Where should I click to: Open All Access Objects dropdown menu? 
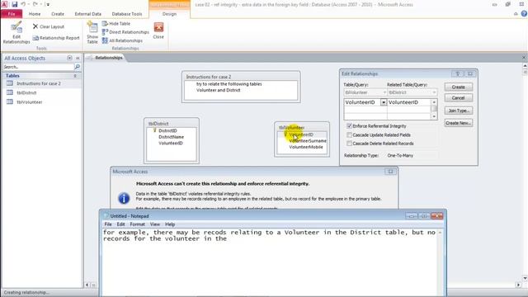(69, 58)
